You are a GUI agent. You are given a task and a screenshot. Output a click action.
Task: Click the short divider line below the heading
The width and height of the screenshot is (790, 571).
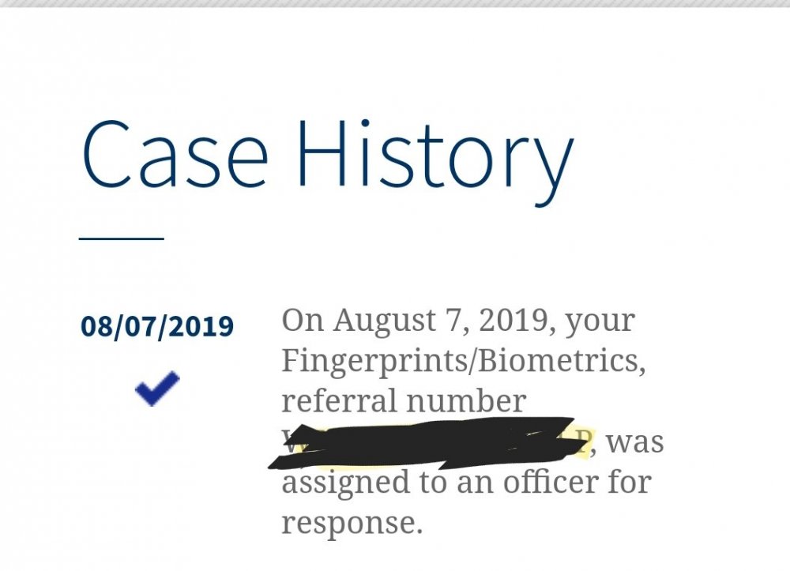pyautogui.click(x=122, y=237)
